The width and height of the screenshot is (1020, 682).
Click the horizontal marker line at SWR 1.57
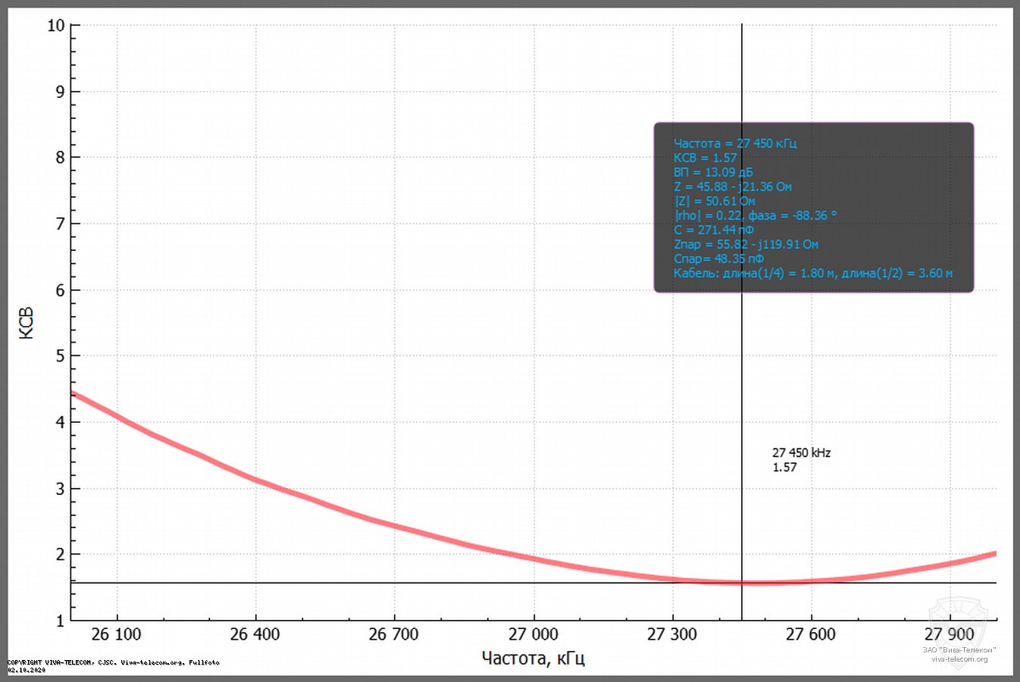[379, 583]
